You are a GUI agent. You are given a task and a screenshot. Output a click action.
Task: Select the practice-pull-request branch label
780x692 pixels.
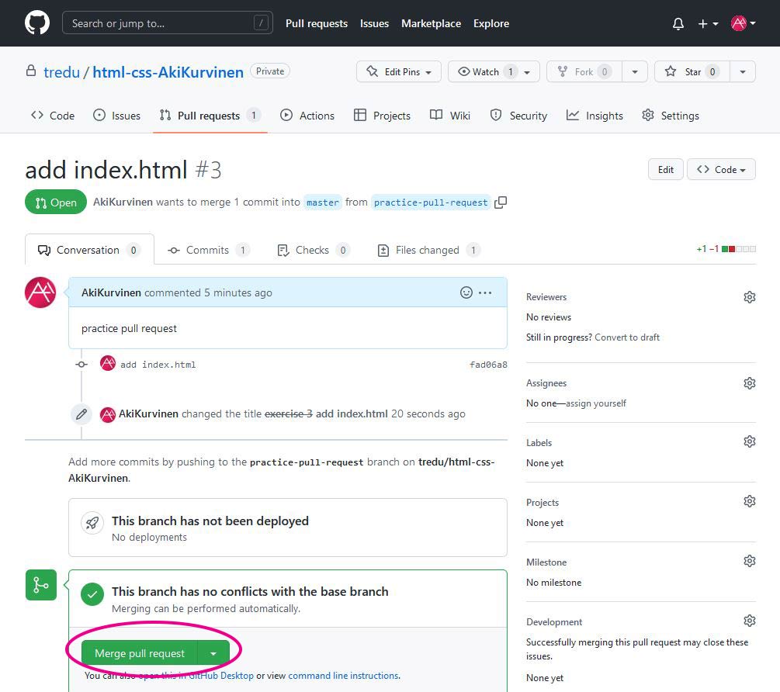coord(431,202)
